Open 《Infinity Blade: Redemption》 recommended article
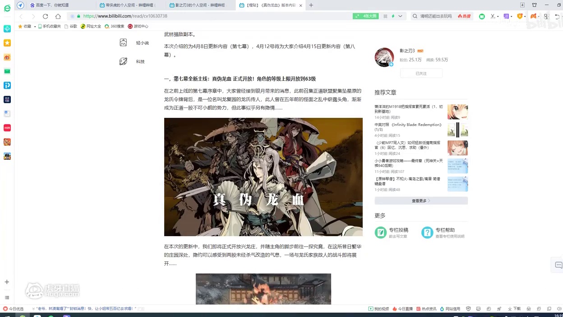The height and width of the screenshot is (317, 563). 408,127
